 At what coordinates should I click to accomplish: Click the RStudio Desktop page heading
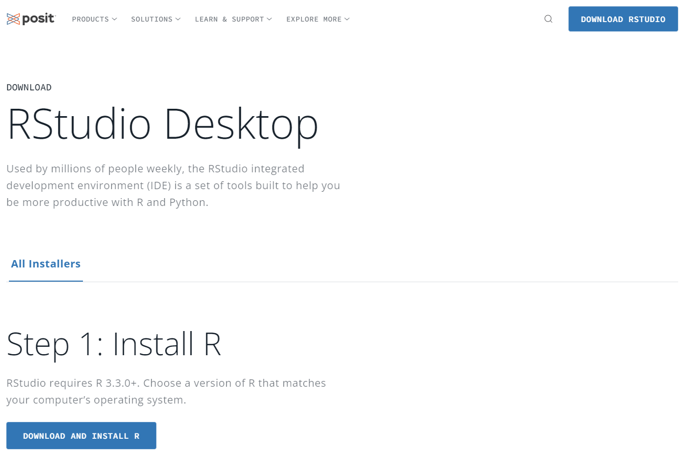point(163,125)
